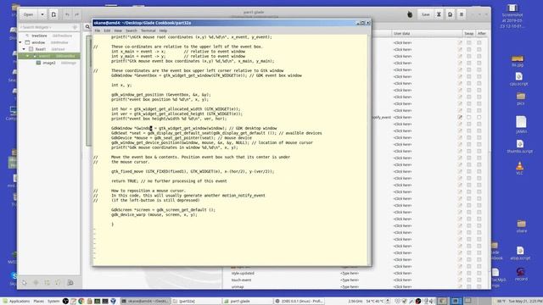Click the Swap column header

click(x=469, y=34)
